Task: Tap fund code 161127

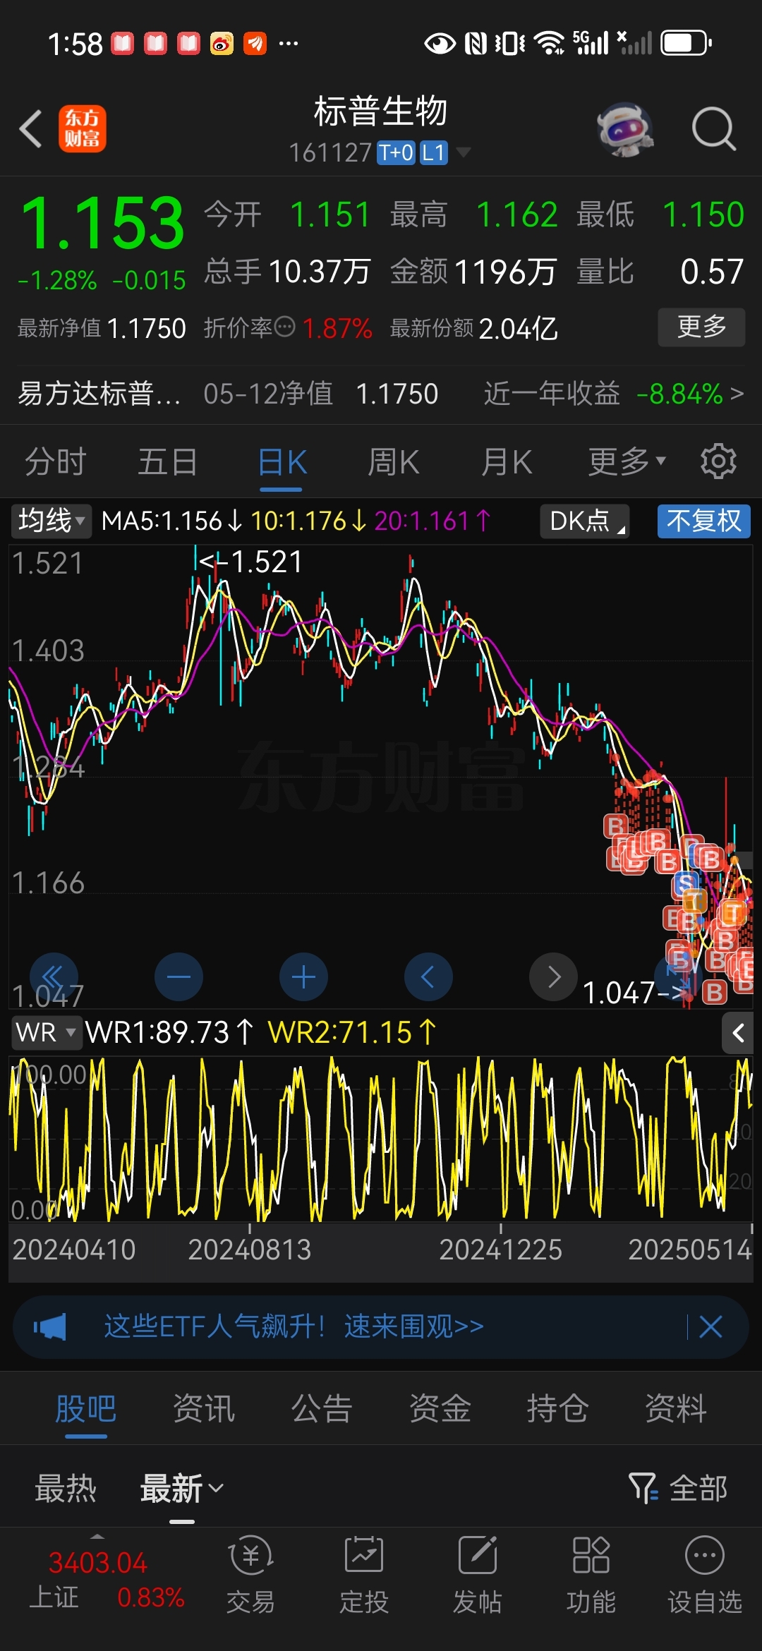Action: click(x=330, y=152)
